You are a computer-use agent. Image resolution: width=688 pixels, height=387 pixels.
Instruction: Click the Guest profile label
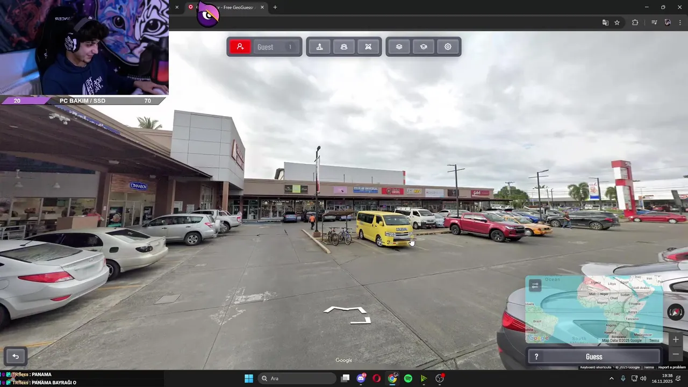point(265,47)
